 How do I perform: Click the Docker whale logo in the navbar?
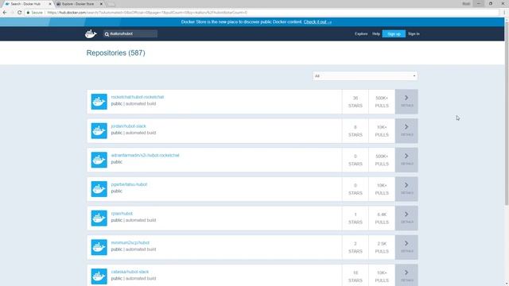click(x=91, y=33)
